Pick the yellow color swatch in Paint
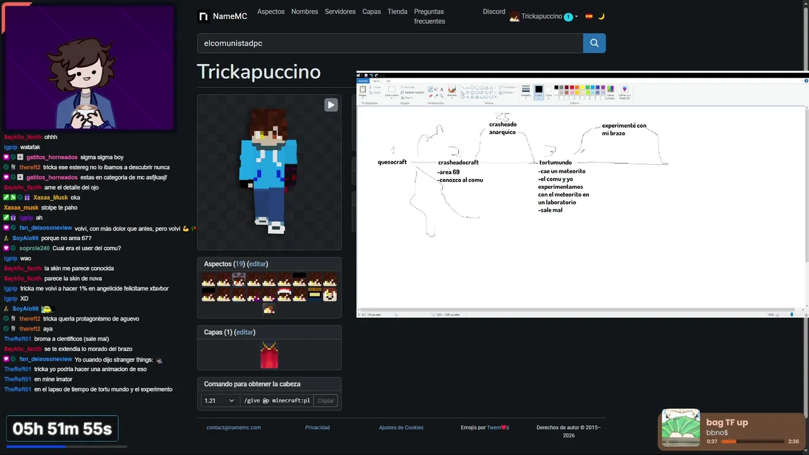Screen dimensions: 809x455 [x=582, y=87]
